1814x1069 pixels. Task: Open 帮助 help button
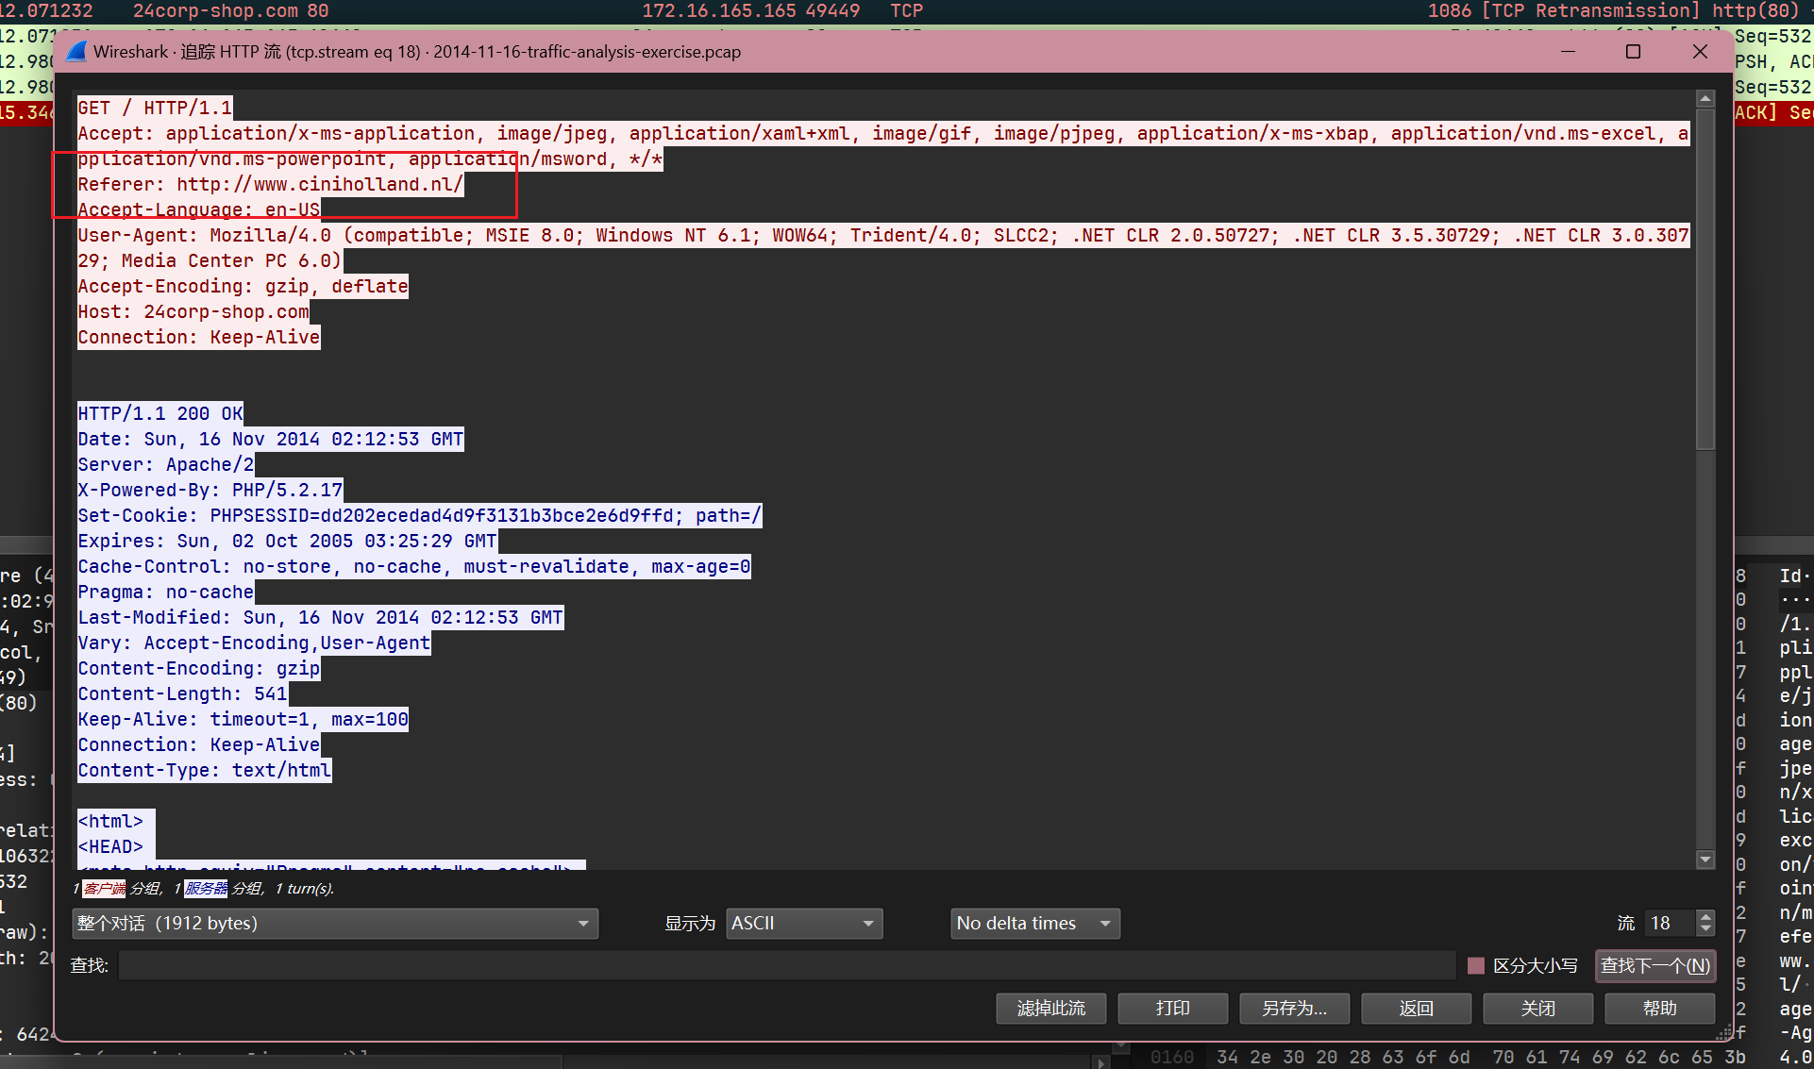(x=1659, y=1008)
